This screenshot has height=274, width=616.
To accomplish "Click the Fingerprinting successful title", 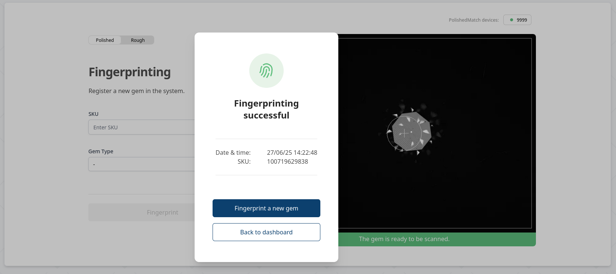I will [x=266, y=109].
